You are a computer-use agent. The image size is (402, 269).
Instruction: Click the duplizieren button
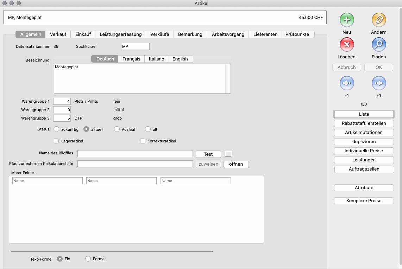(364, 141)
